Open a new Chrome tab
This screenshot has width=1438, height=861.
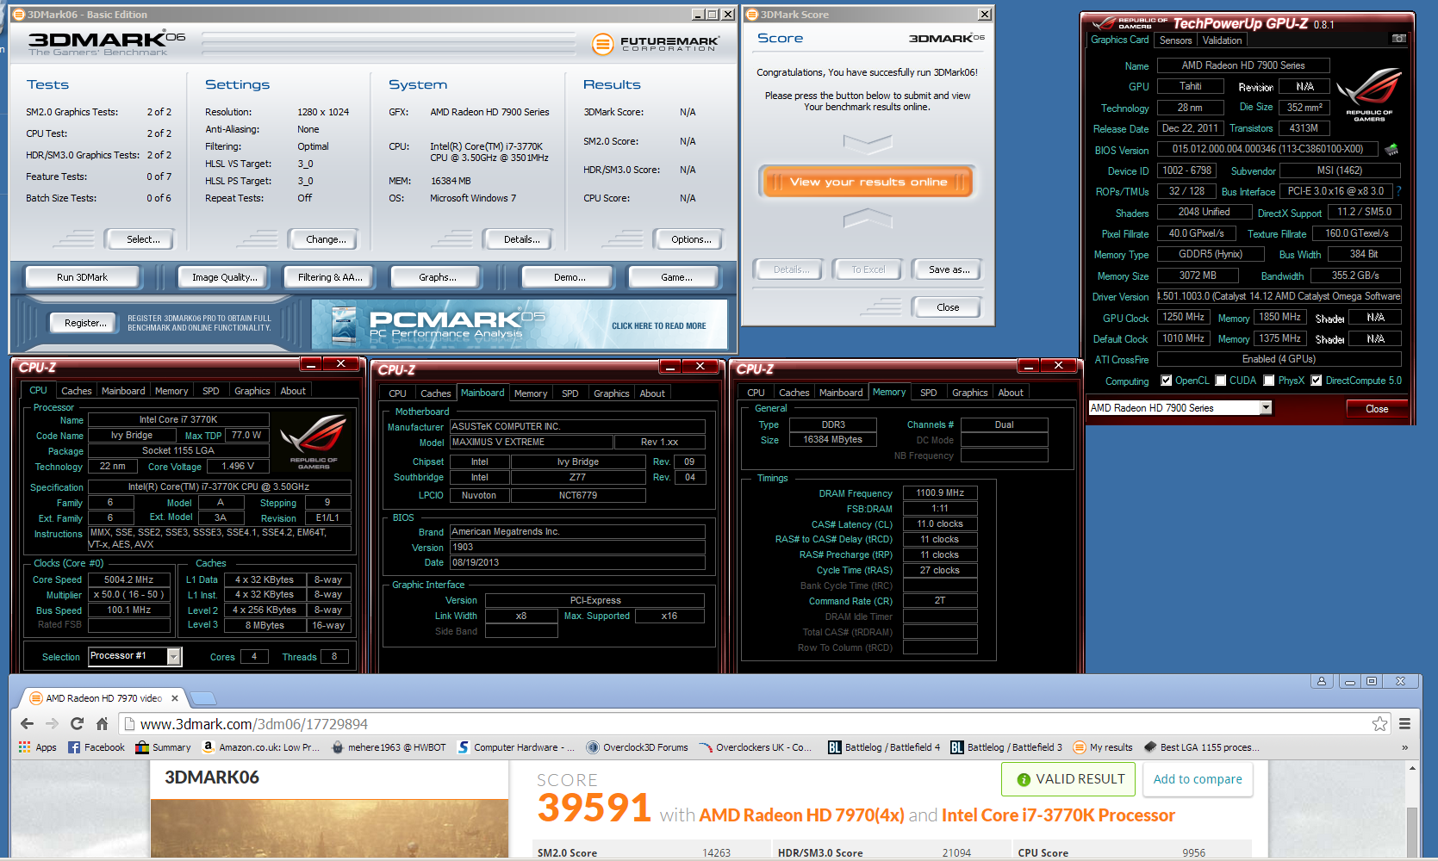[x=202, y=698]
